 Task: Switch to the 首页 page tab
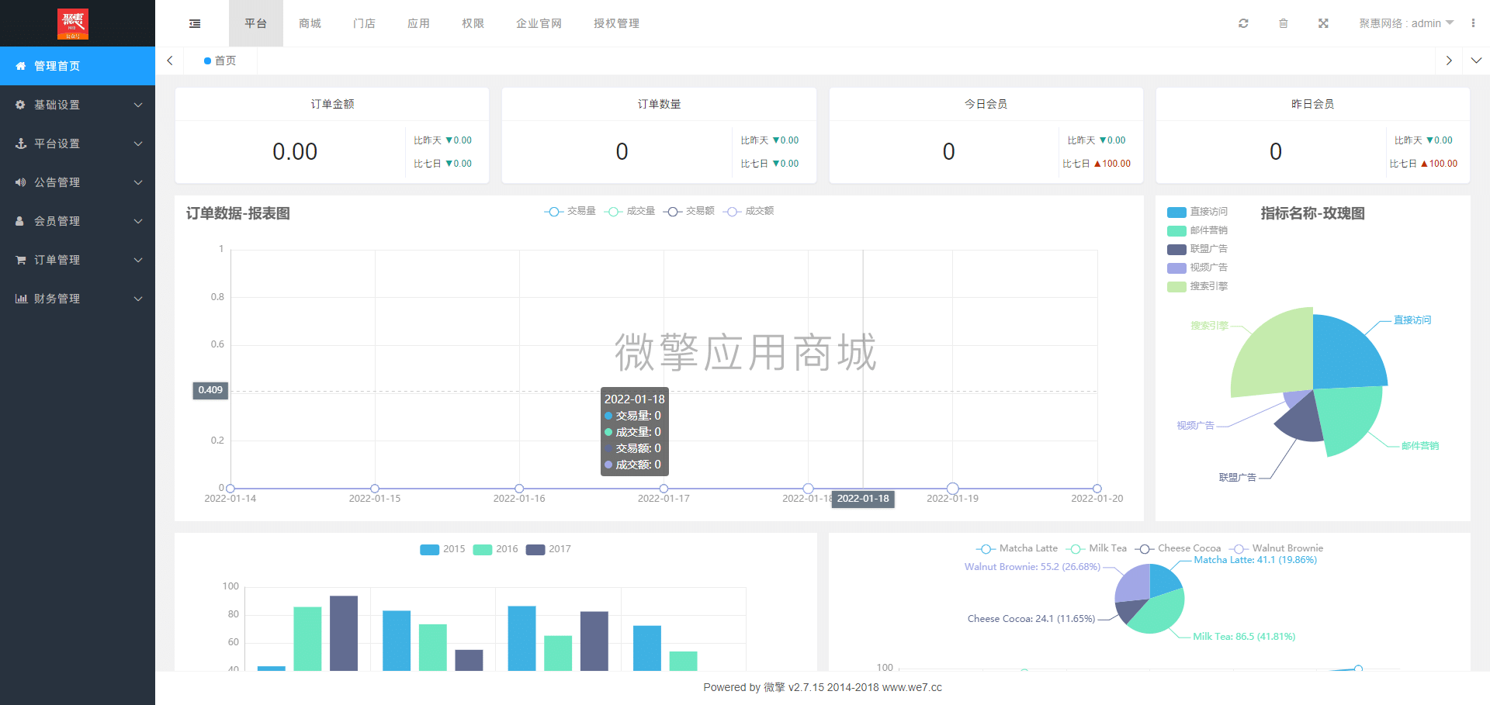(x=220, y=60)
